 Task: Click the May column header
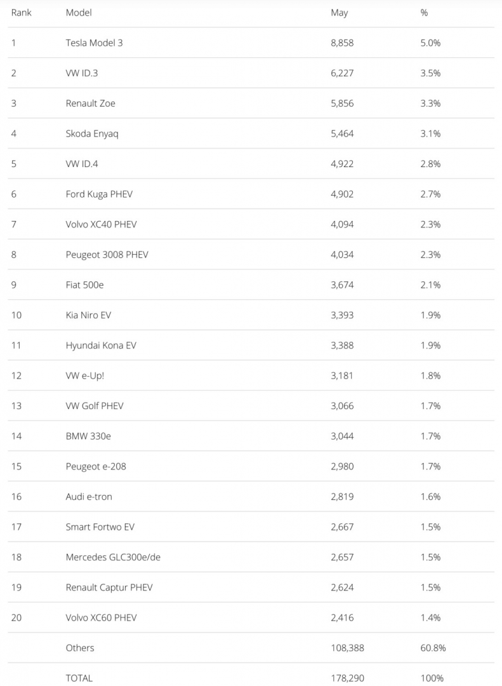coord(340,13)
